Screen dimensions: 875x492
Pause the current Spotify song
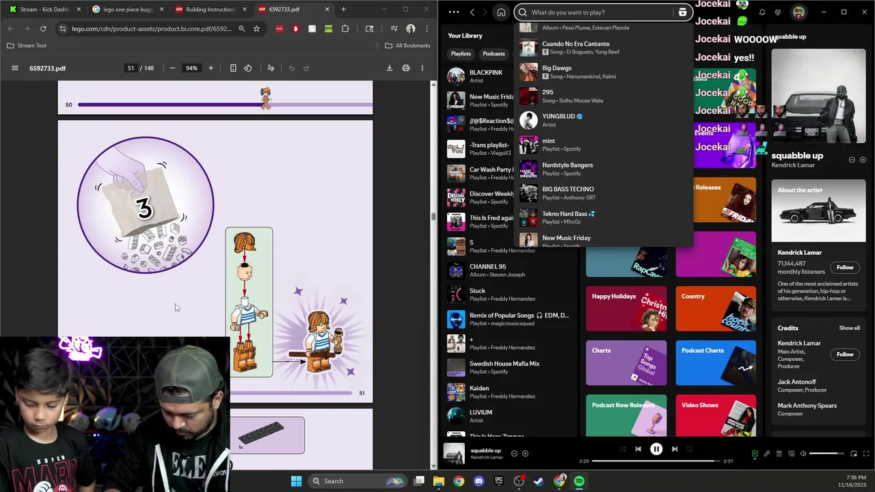tap(656, 449)
